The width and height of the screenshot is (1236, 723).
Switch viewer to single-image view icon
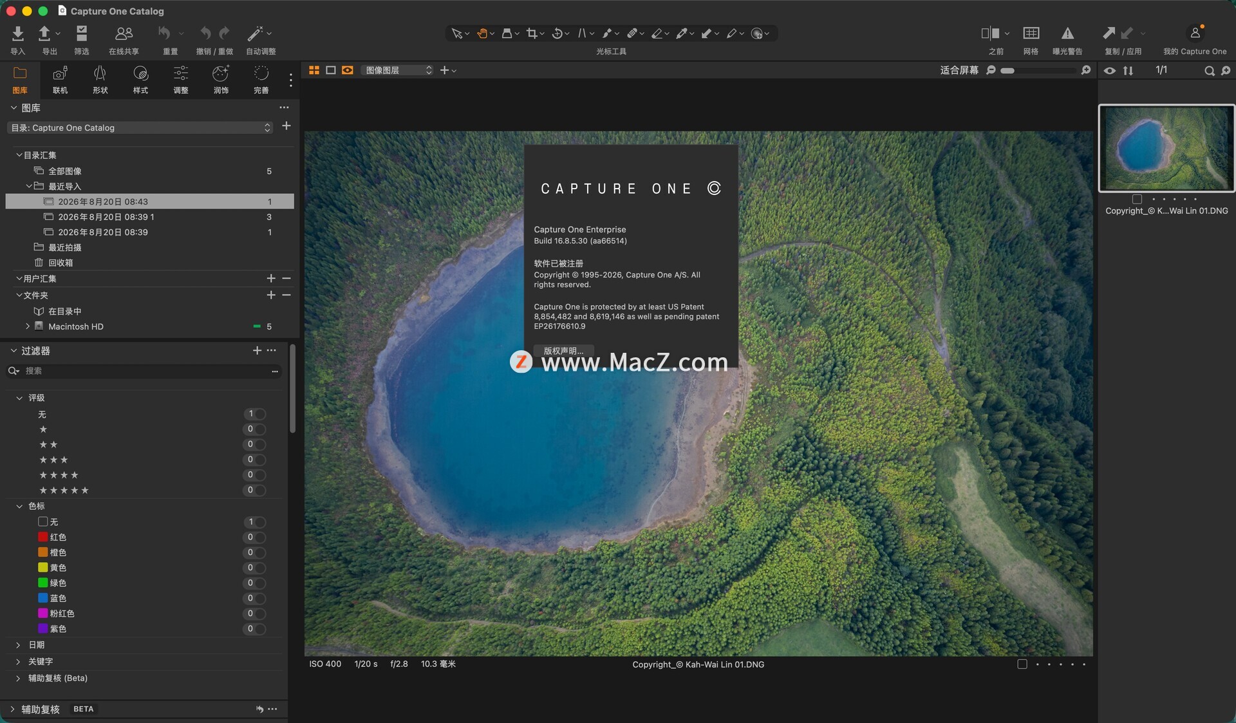(x=331, y=70)
